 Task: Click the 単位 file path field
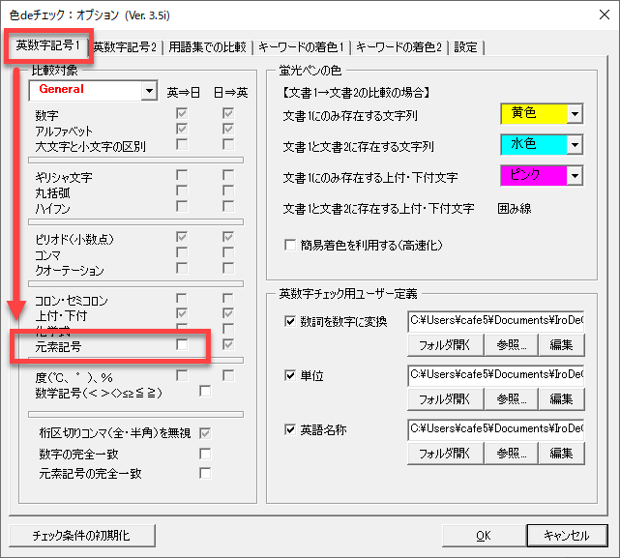click(496, 374)
